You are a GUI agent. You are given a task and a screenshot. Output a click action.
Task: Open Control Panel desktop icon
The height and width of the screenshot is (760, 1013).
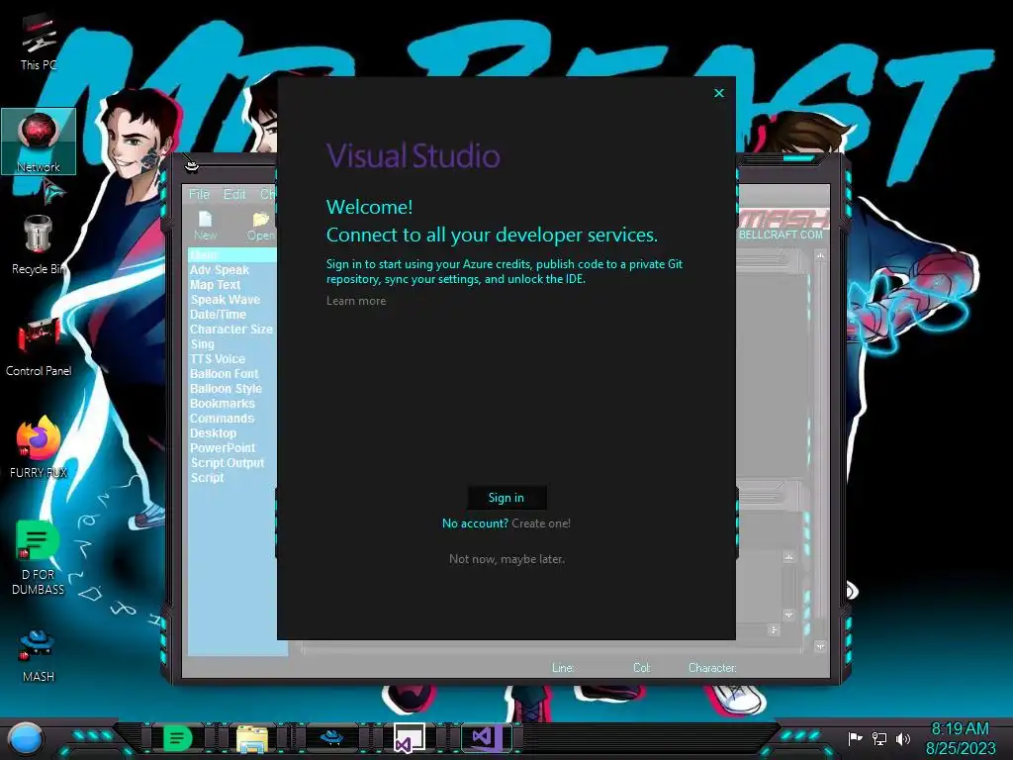[39, 346]
